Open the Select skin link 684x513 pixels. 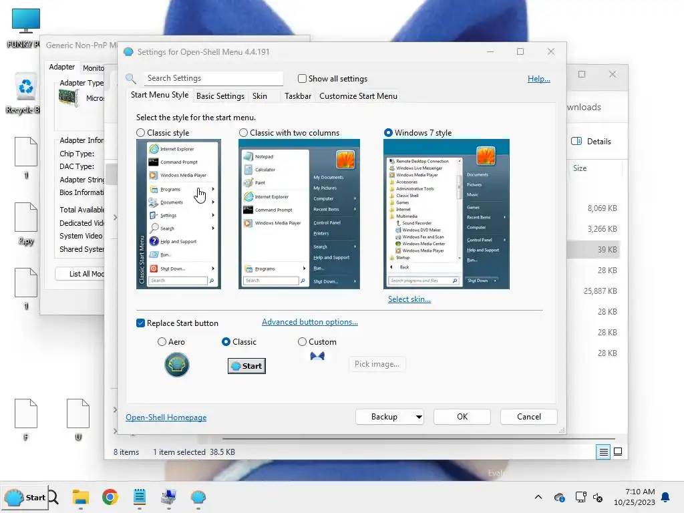click(x=409, y=299)
